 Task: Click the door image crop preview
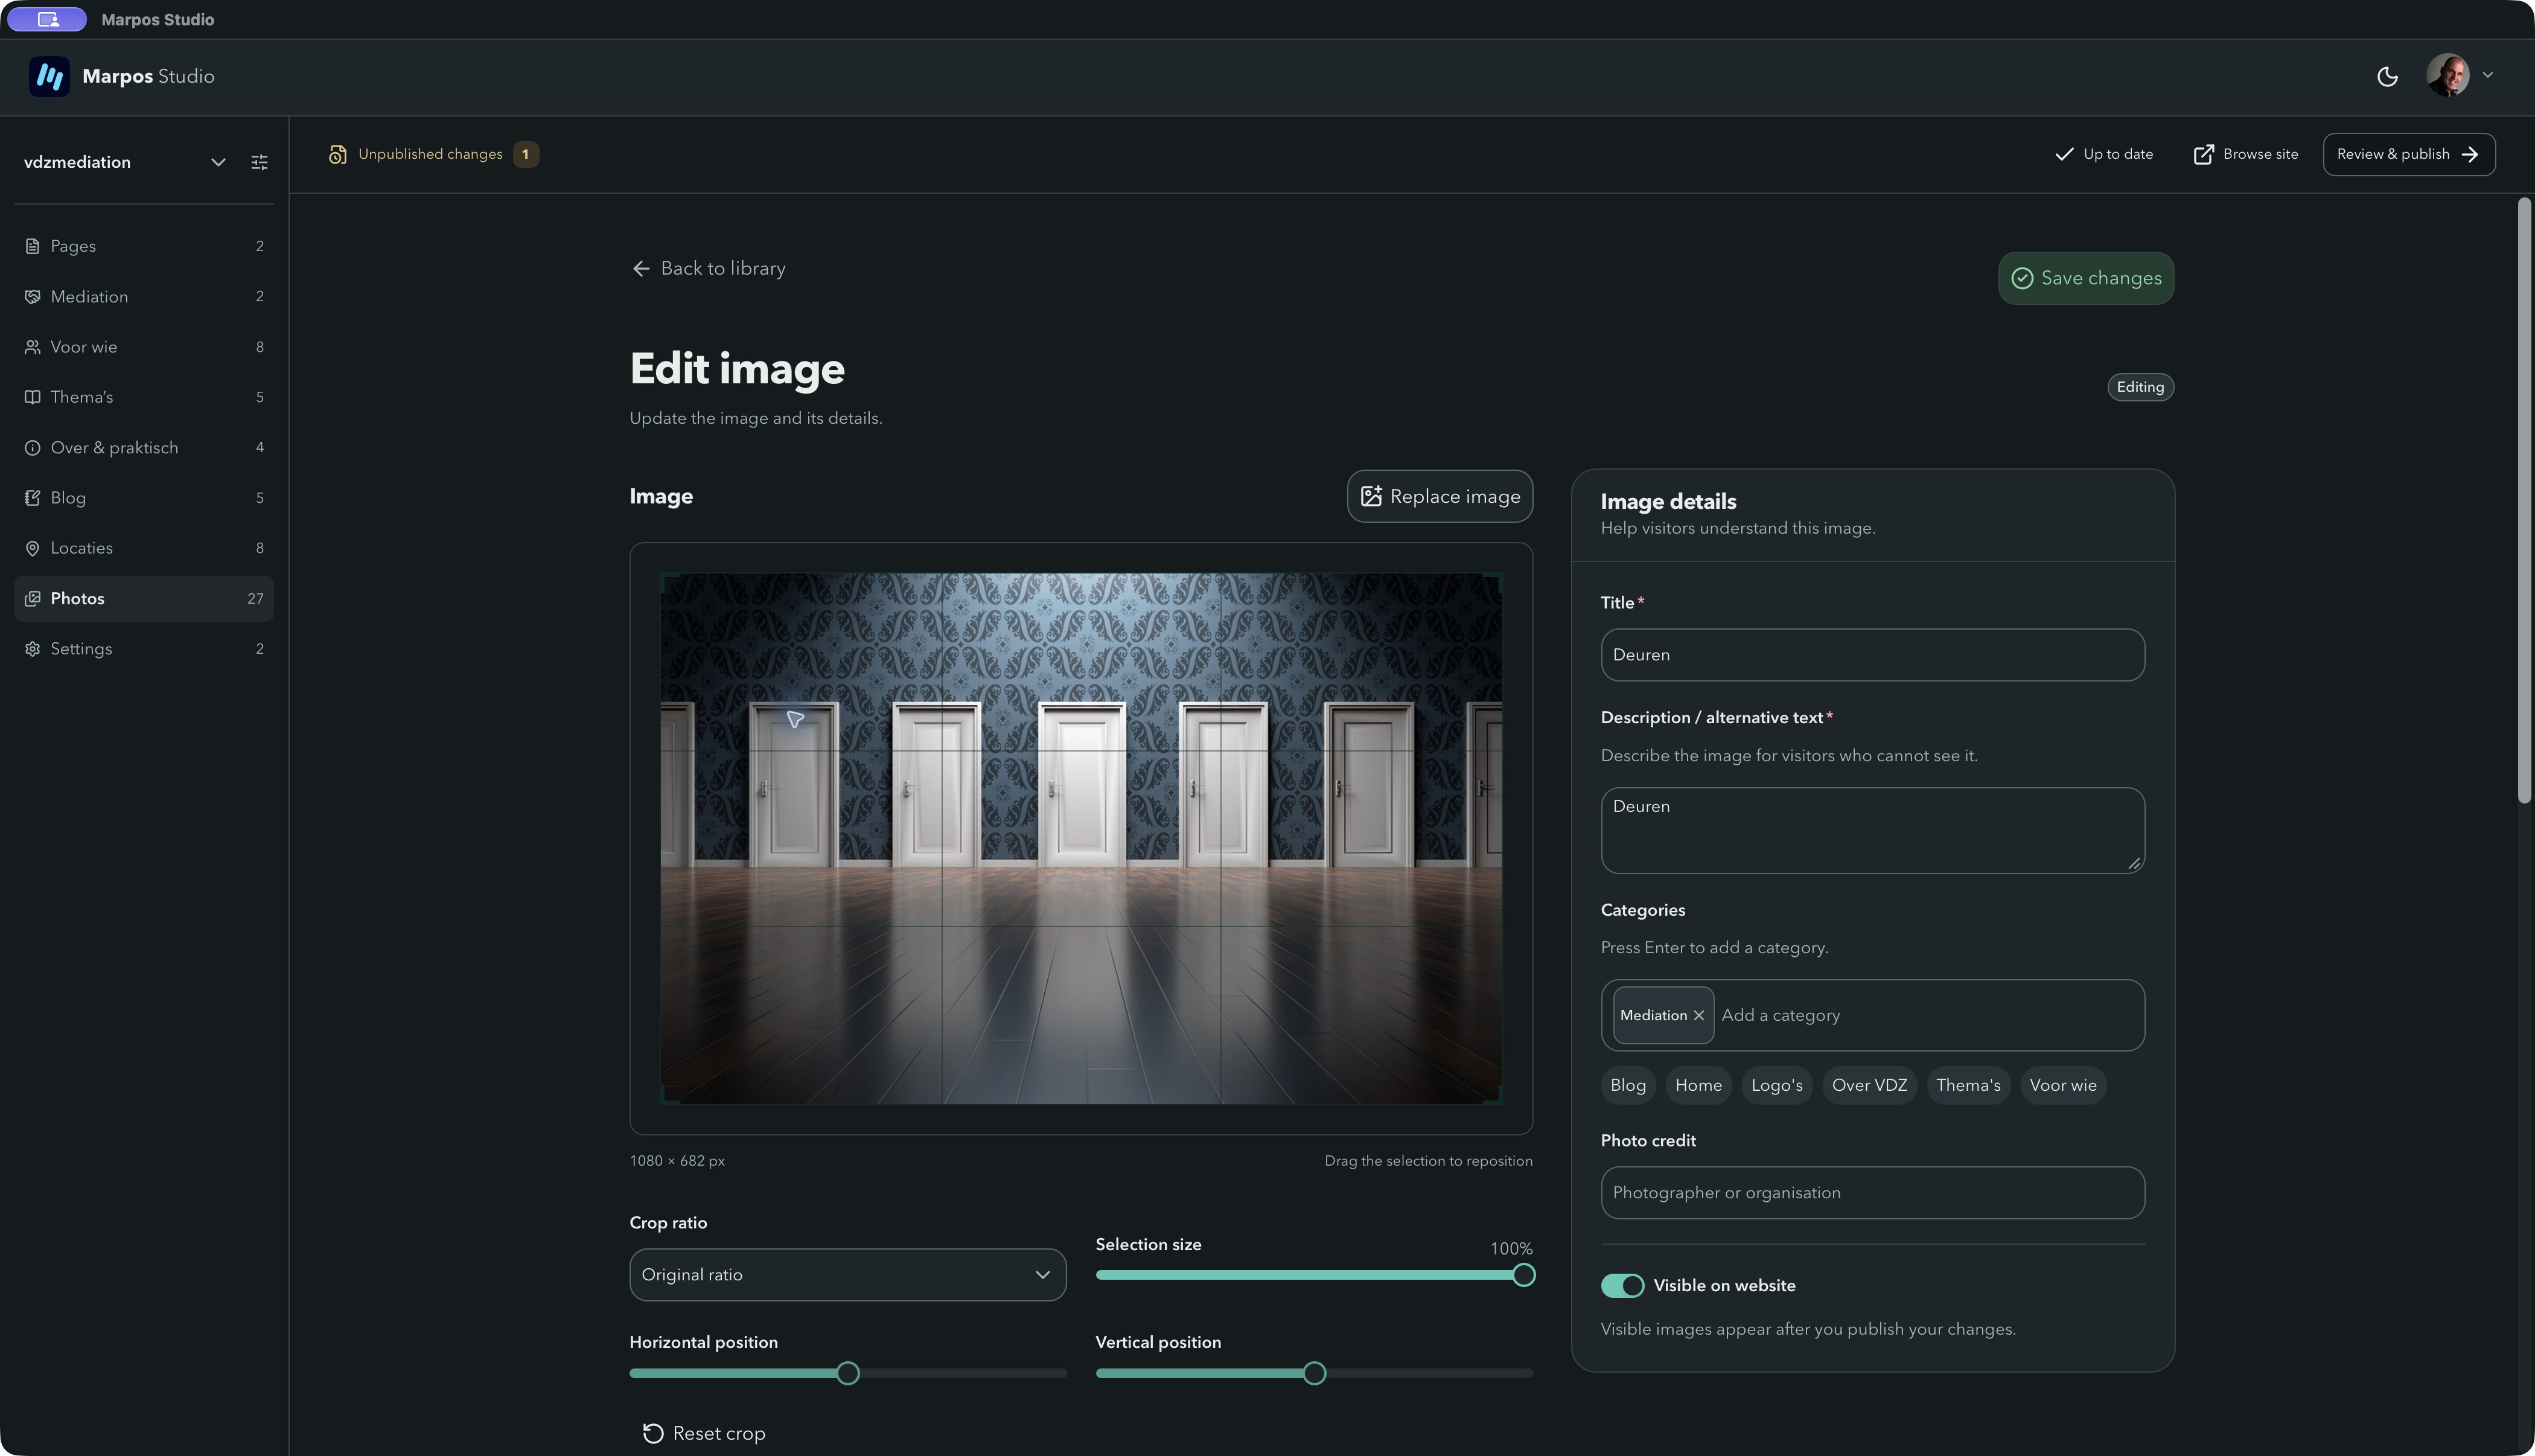click(x=1080, y=838)
